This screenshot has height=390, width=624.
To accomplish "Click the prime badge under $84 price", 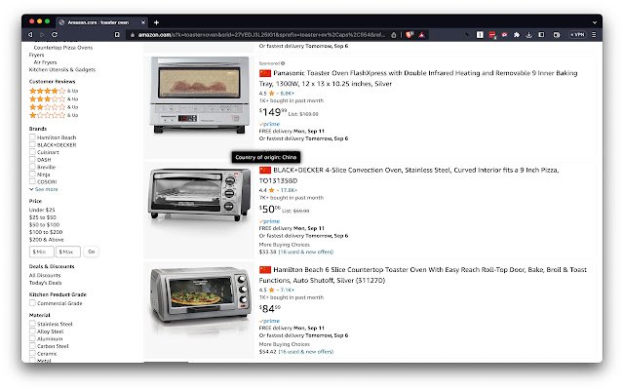I will tap(269, 321).
